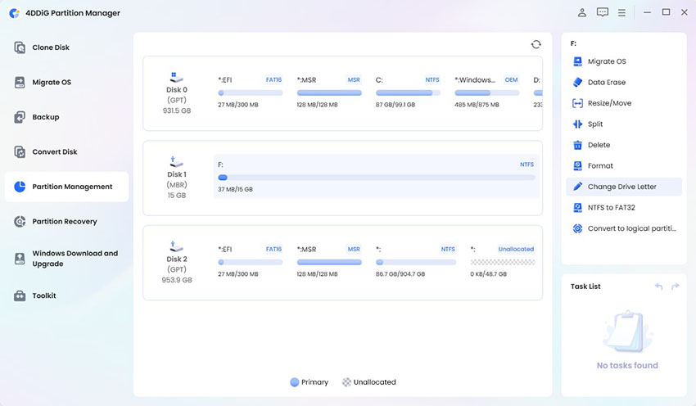Choose the Split partition option
696x406 pixels.
(594, 124)
